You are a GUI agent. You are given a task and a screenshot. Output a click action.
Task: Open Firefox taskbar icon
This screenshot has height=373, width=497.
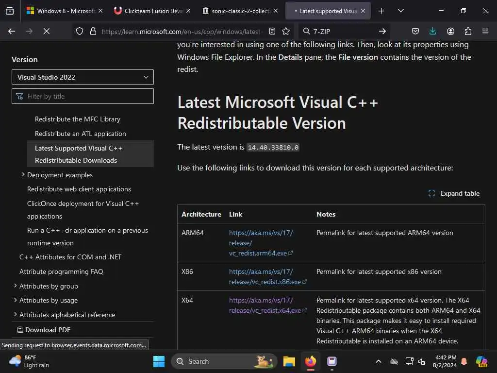[311, 361]
